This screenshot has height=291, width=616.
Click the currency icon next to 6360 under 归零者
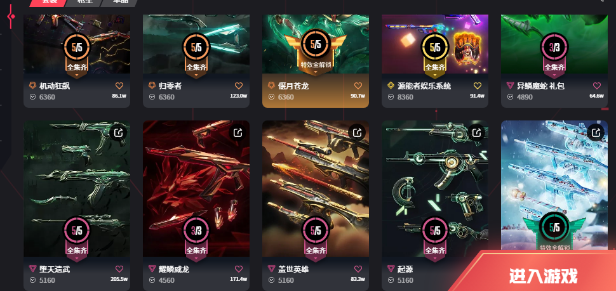152,96
